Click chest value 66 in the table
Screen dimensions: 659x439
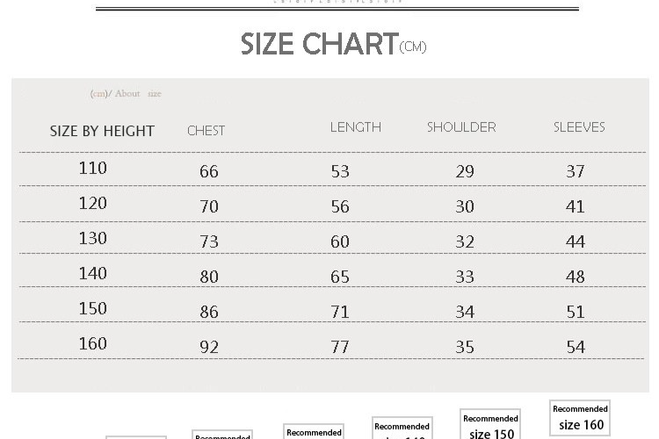pyautogui.click(x=208, y=171)
